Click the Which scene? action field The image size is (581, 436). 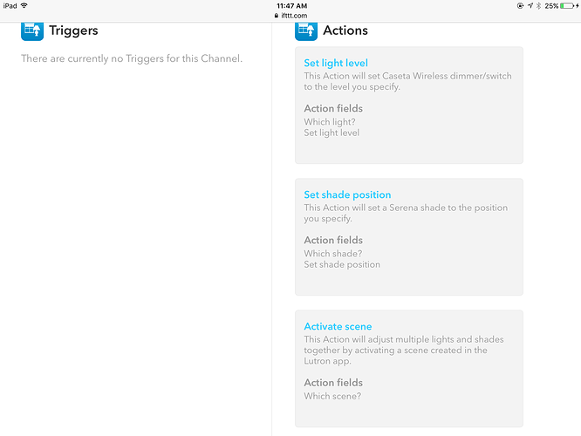332,396
